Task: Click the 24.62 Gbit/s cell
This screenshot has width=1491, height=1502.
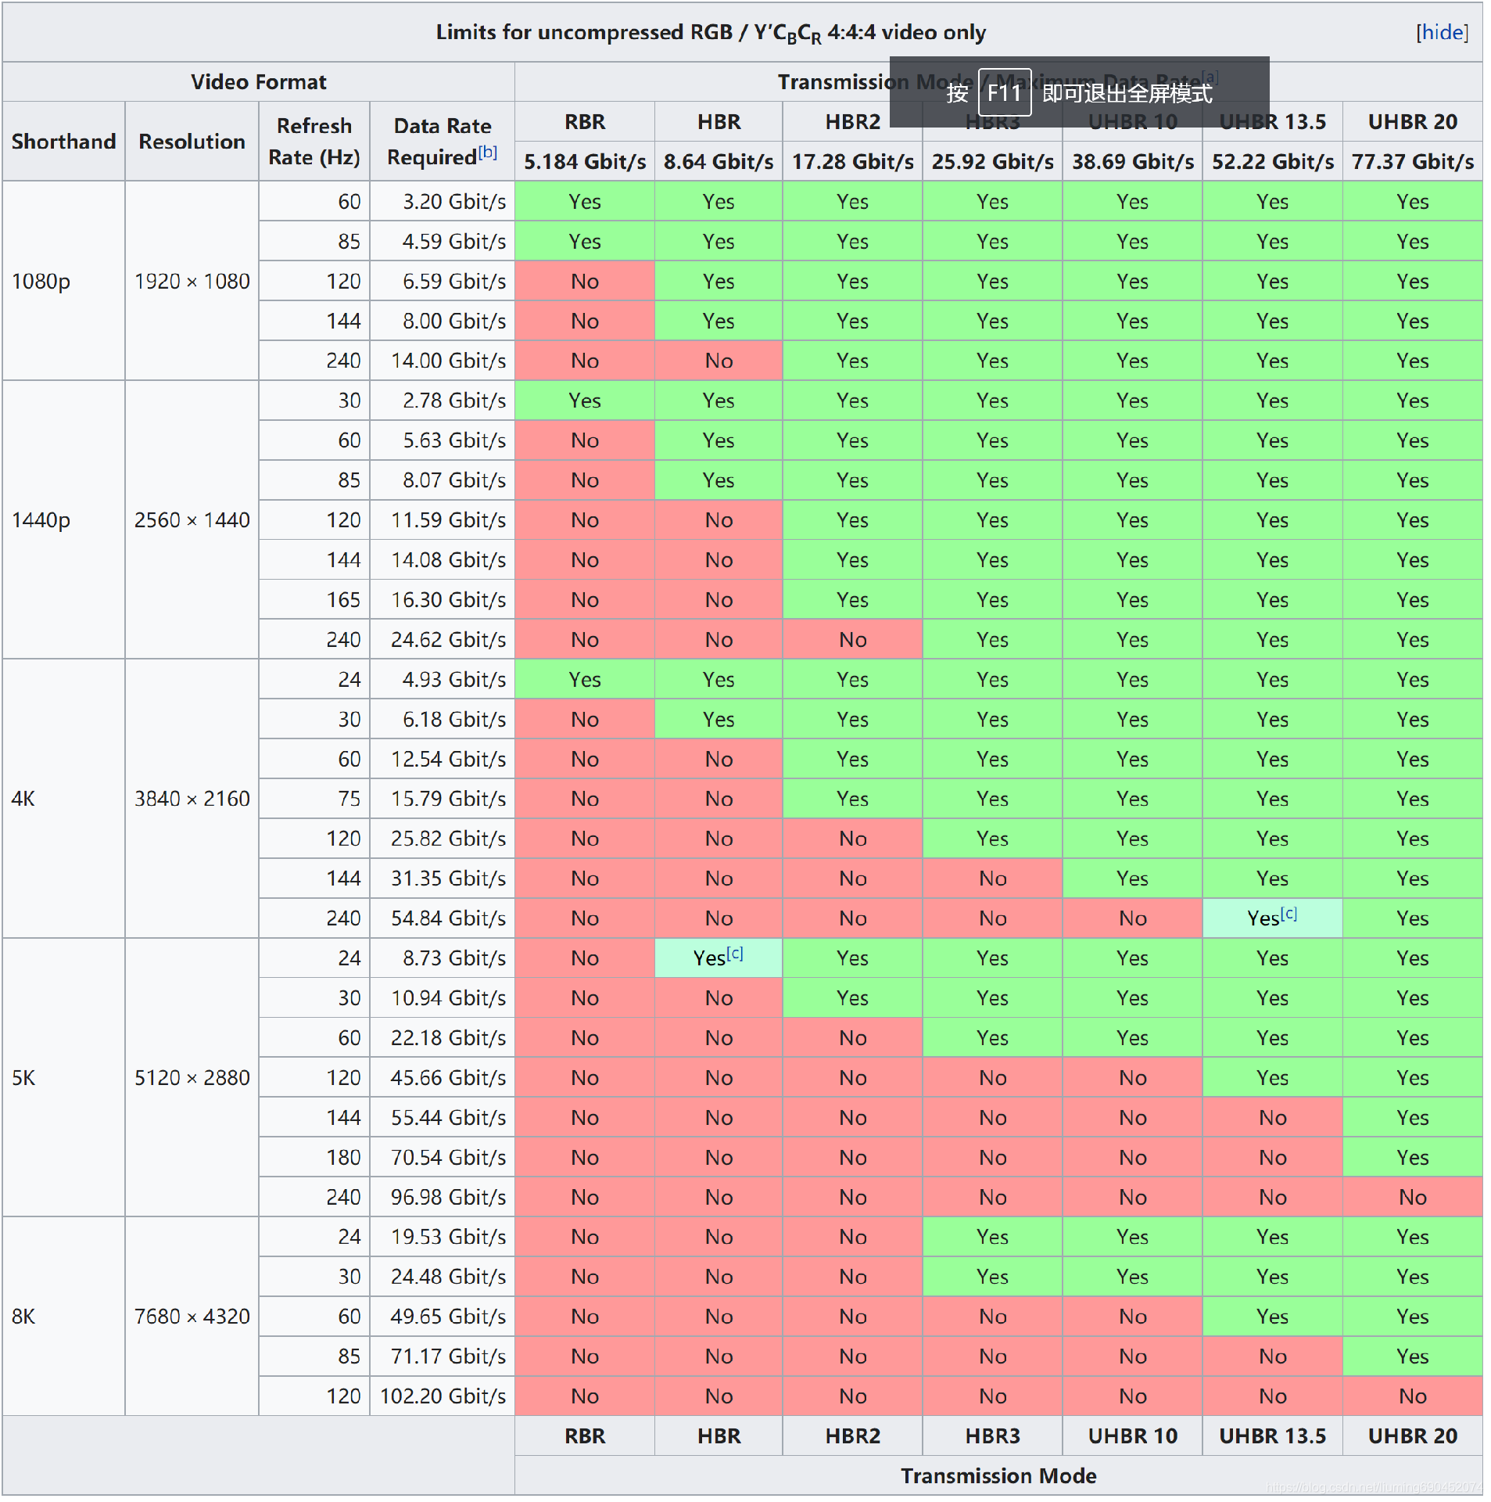Action: pos(442,639)
